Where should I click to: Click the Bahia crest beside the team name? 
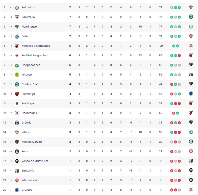(x=17, y=36)
